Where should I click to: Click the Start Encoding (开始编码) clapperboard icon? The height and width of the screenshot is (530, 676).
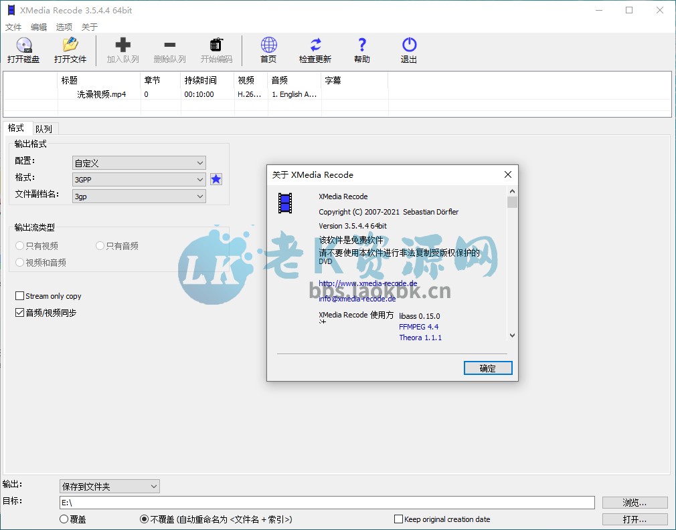216,45
